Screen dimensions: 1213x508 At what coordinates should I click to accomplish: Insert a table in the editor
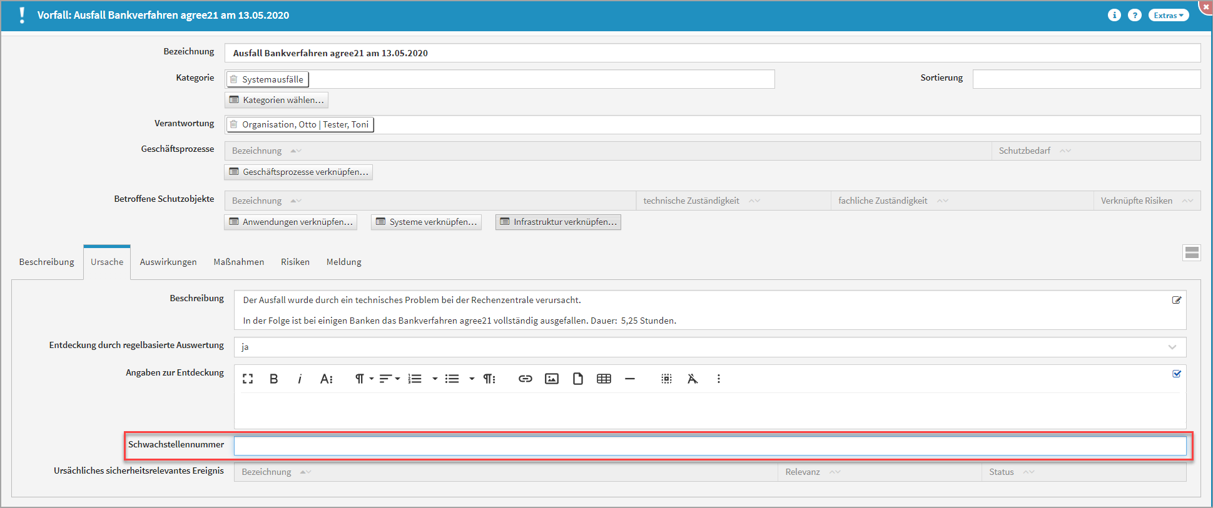[x=604, y=379]
